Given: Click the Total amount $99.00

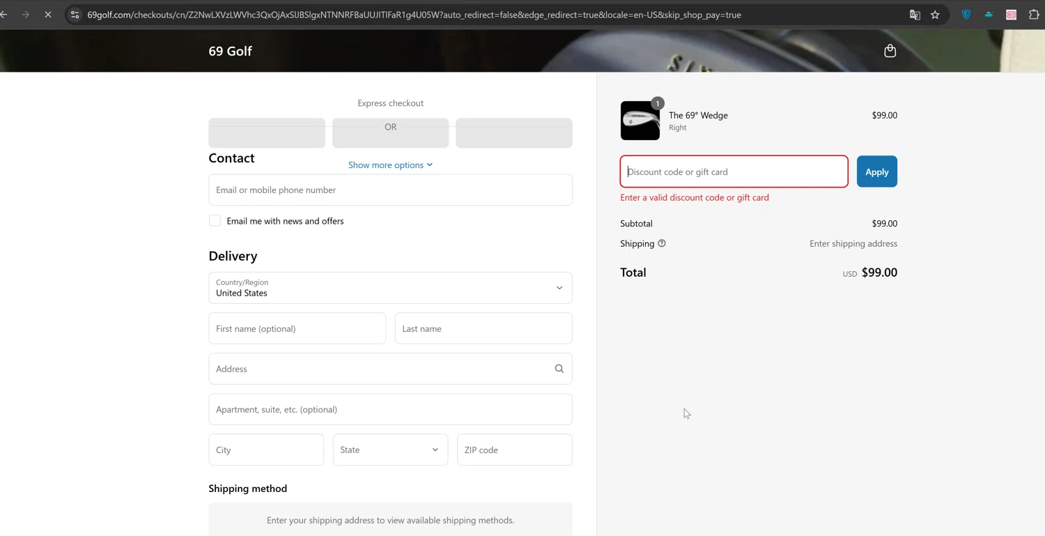Looking at the screenshot, I should [879, 273].
